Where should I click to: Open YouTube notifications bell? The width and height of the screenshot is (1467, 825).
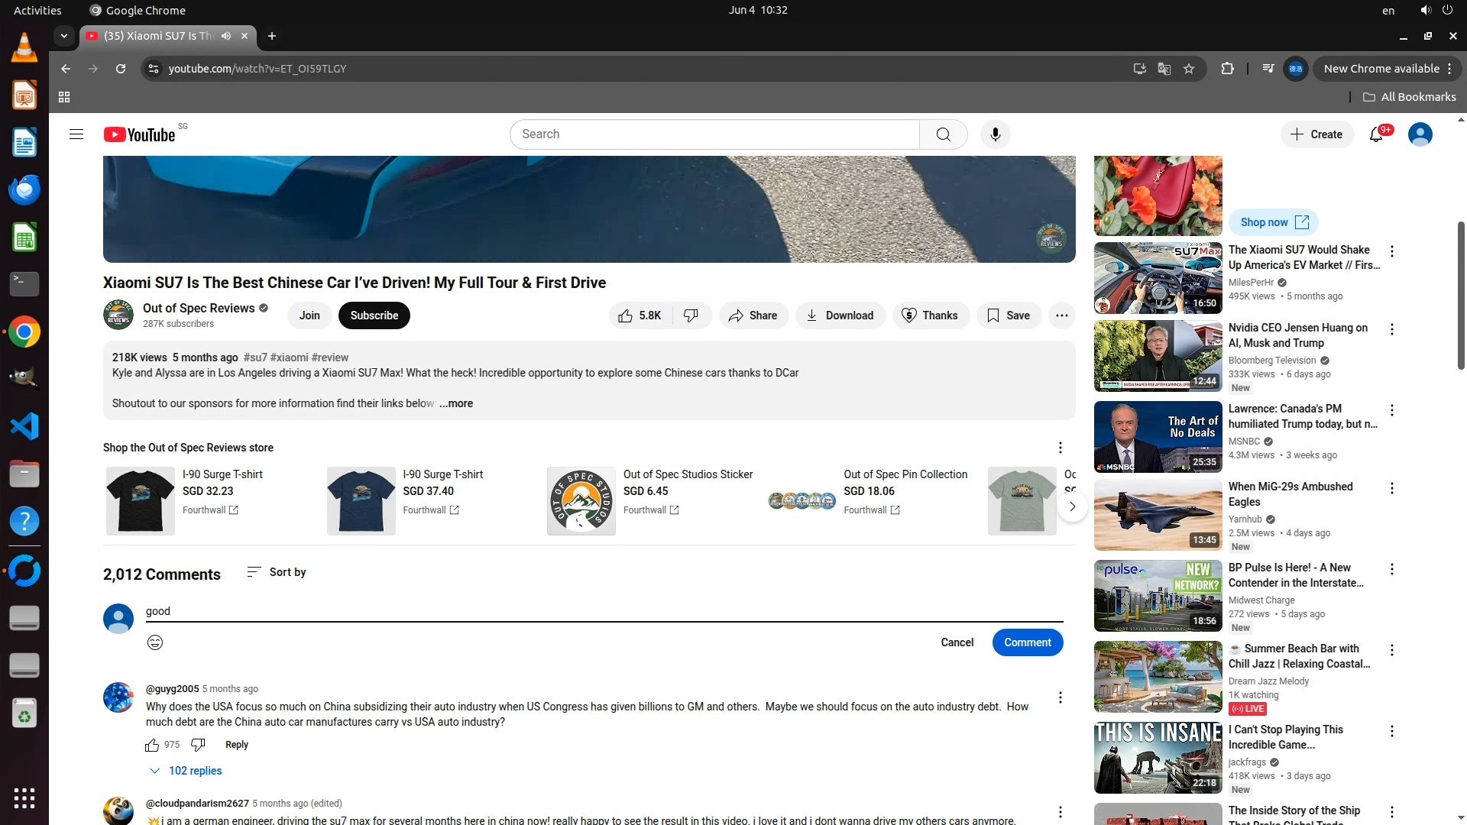click(1376, 134)
